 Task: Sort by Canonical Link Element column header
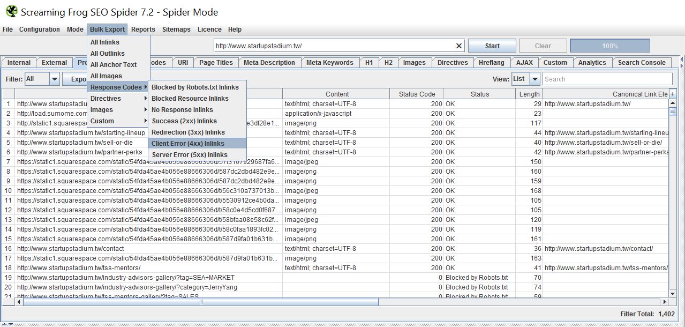606,94
